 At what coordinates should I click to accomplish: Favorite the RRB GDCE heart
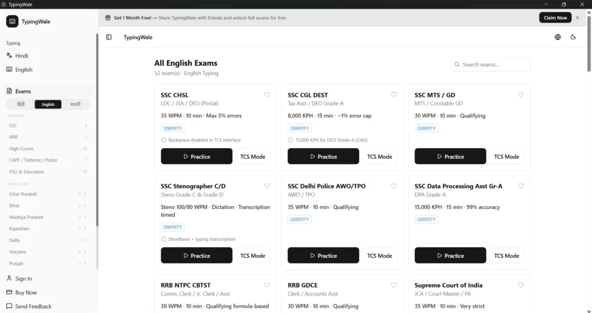(394, 285)
